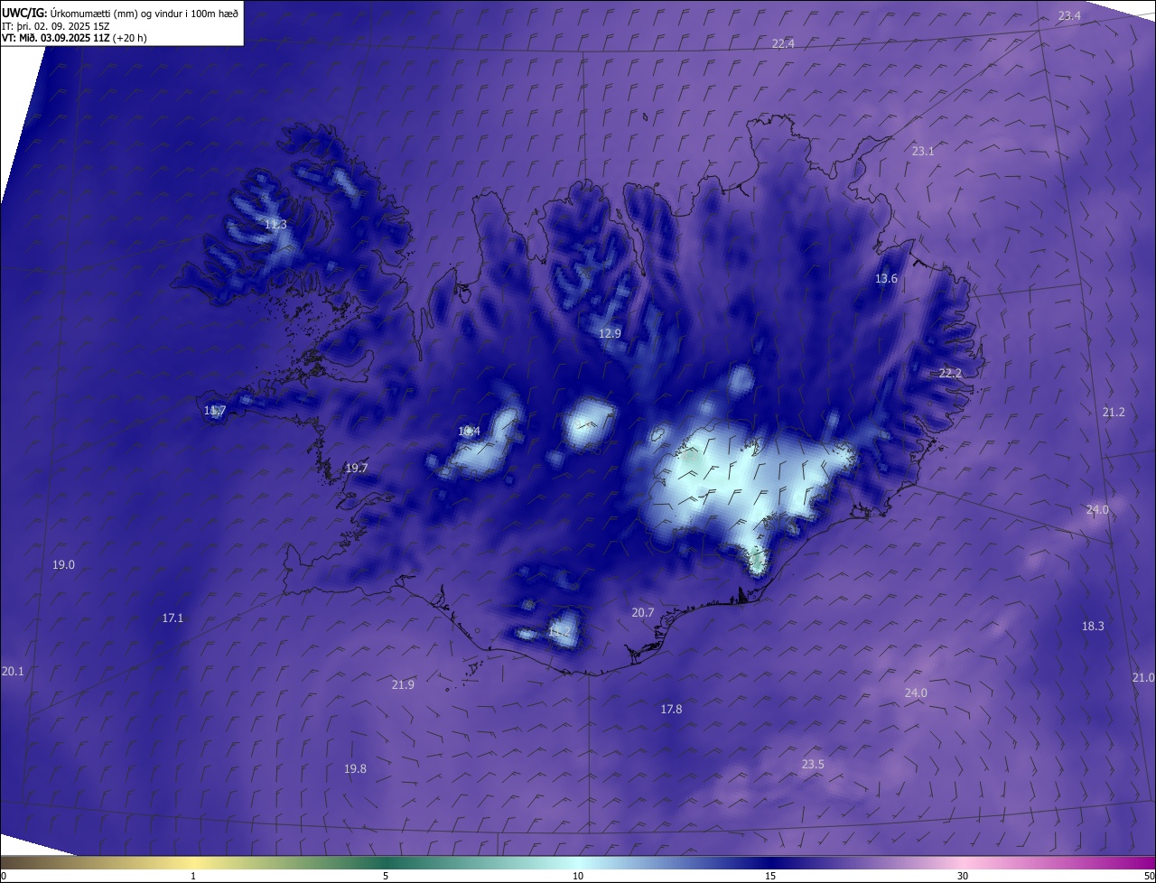Click the map value label 21.0
Viewport: 1156px width, 883px height.
[x=1143, y=677]
